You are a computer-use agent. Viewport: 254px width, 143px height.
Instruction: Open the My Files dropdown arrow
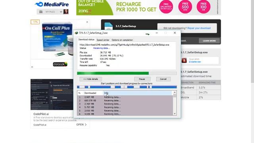tap(61, 12)
